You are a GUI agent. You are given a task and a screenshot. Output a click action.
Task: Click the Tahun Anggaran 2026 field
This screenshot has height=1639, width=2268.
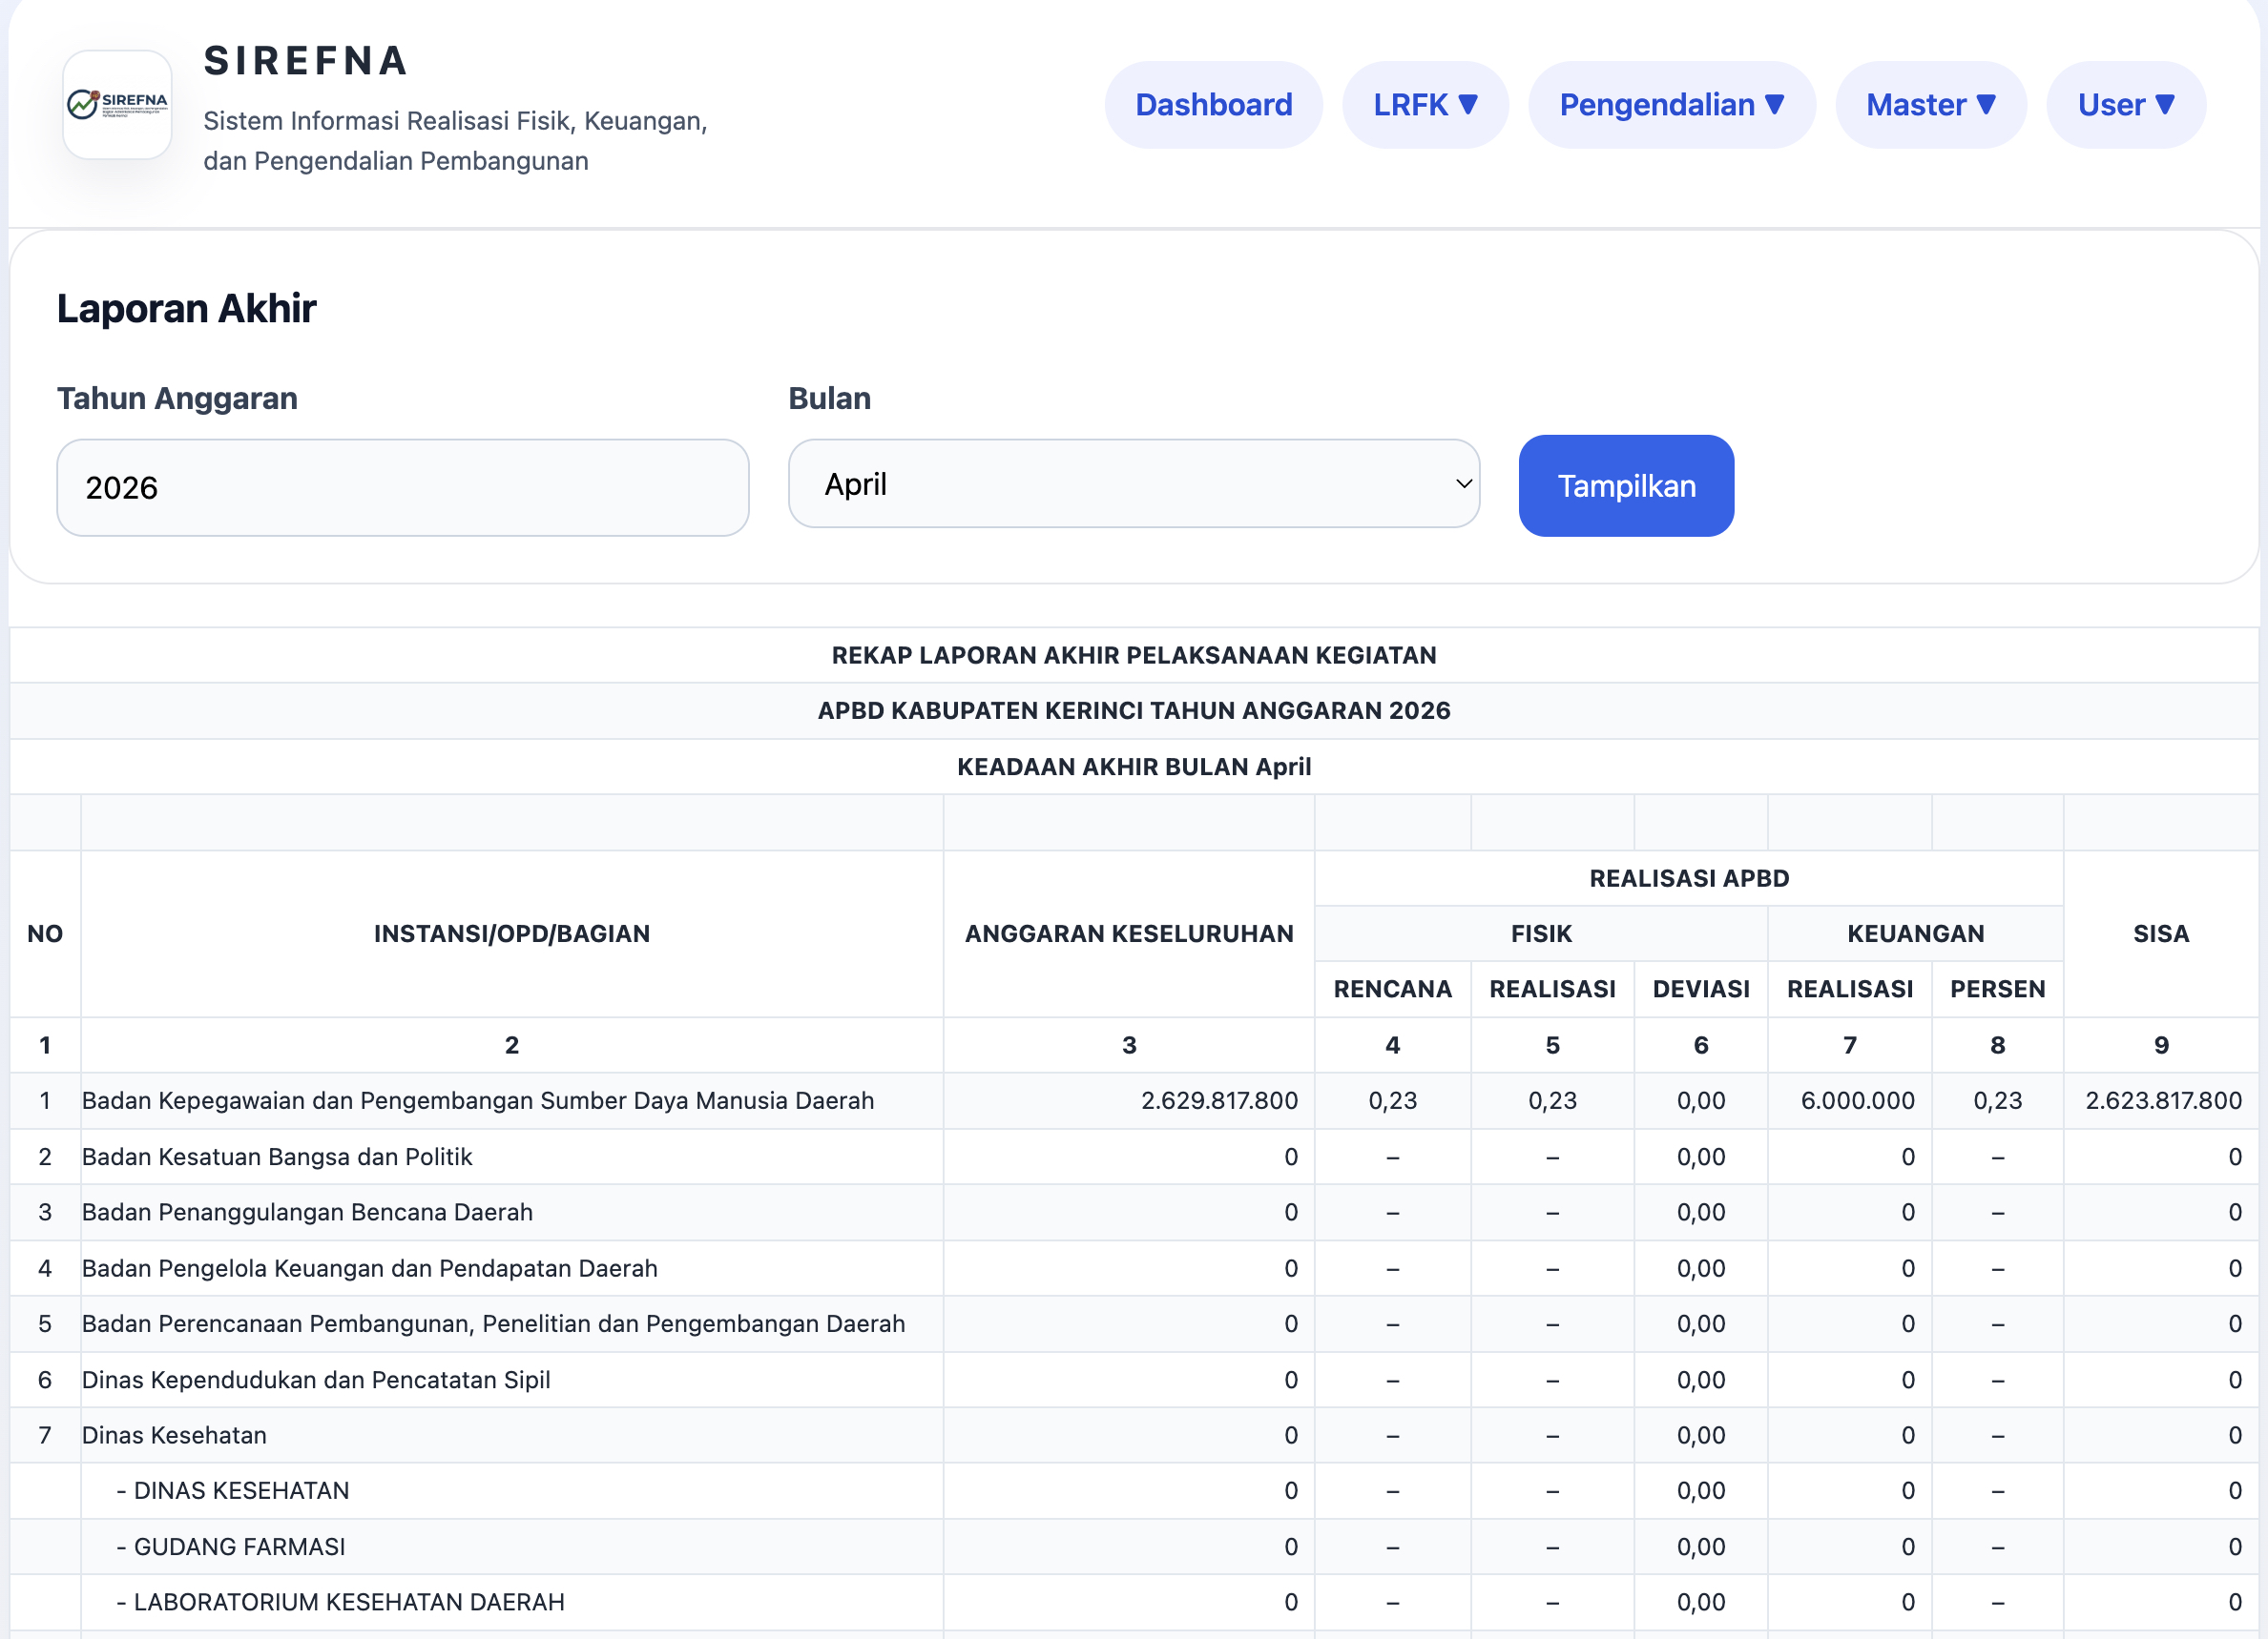402,488
